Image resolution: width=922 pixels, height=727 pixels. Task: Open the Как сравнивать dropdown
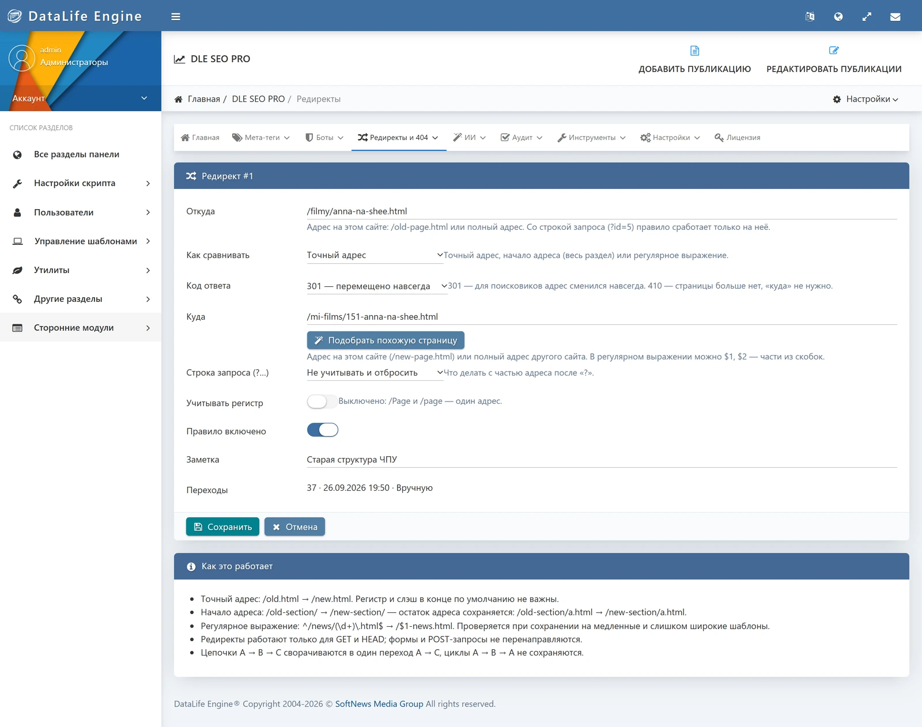pyautogui.click(x=375, y=255)
